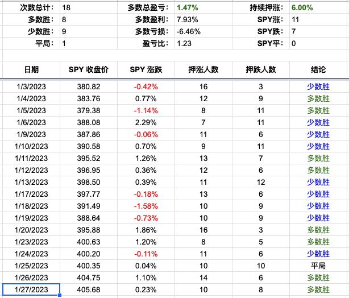The image size is (349, 298).
Task: Click the 0.04% change cell
Action: (146, 266)
